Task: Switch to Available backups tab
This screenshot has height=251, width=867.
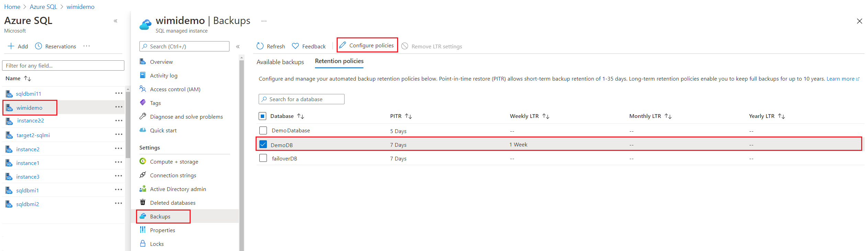Action: [280, 62]
